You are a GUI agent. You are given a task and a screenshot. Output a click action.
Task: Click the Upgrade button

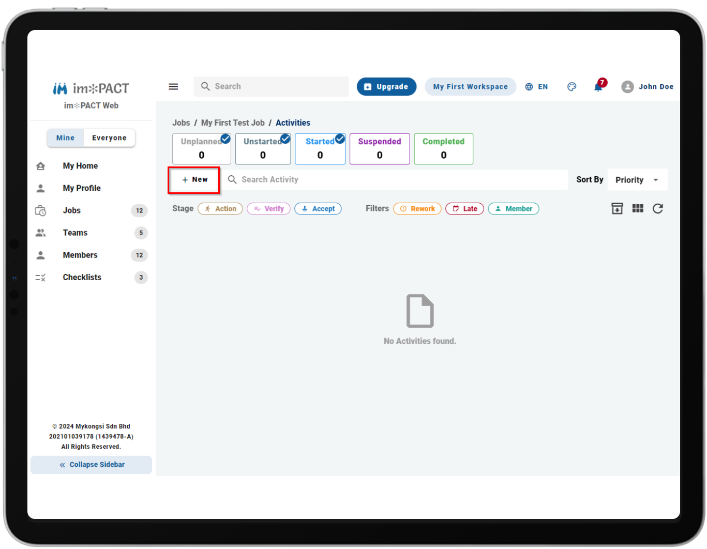[386, 87]
